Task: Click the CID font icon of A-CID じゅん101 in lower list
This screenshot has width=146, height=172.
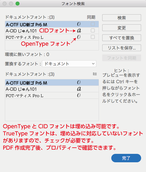Action: pyautogui.click(x=79, y=89)
